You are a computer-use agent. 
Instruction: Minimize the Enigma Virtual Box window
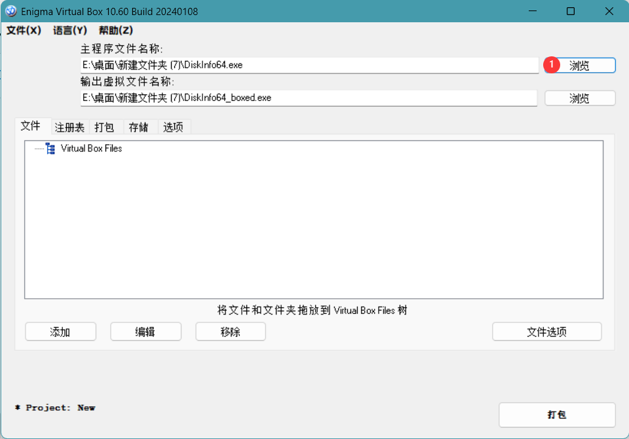click(x=533, y=11)
